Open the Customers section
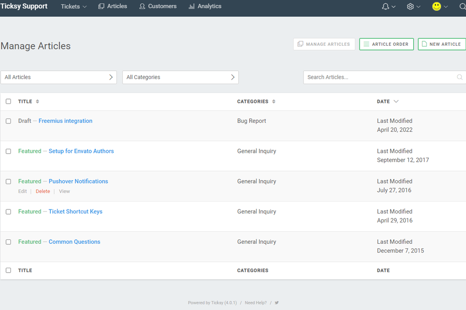Viewport: 466px width, 310px height. [157, 6]
